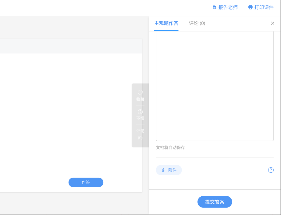
Task: Click the 报告老师 document icon
Action: pyautogui.click(x=214, y=7)
